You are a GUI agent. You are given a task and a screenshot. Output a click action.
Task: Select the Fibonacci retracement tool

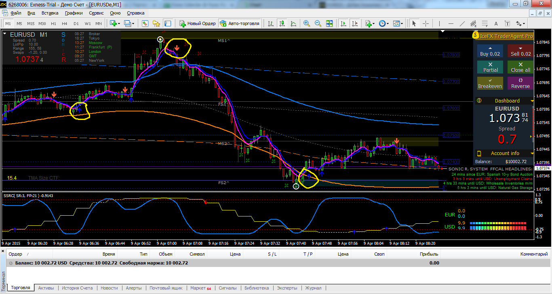tap(485, 23)
